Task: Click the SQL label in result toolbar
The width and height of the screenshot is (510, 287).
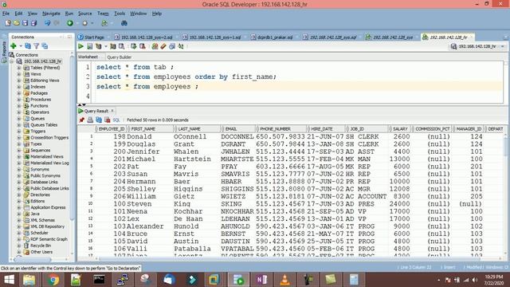Action: point(116,120)
